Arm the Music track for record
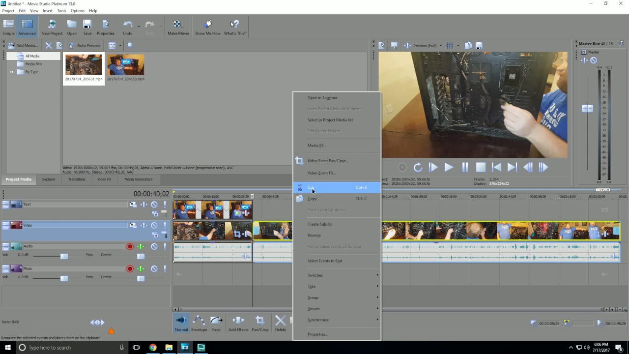 130,269
